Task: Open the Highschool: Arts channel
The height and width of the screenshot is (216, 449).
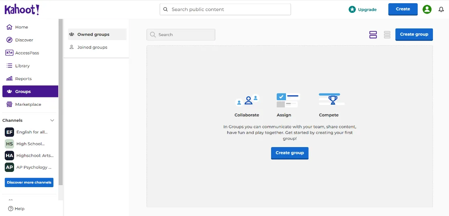Action: [30, 155]
